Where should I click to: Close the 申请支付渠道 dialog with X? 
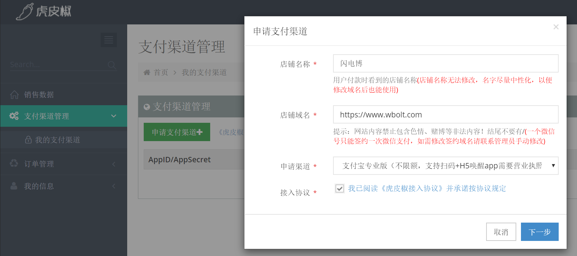click(556, 27)
